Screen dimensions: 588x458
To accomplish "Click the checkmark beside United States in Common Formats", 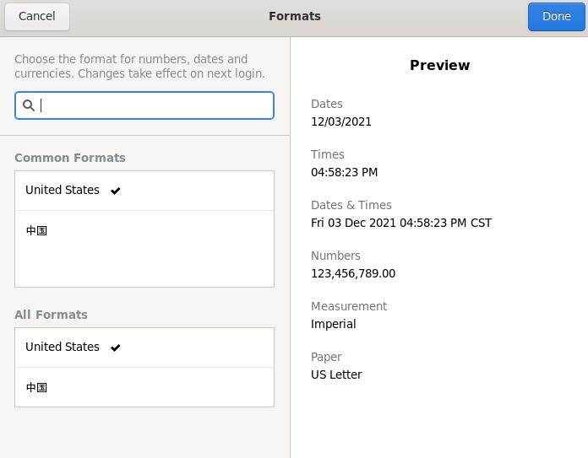I will pyautogui.click(x=116, y=191).
